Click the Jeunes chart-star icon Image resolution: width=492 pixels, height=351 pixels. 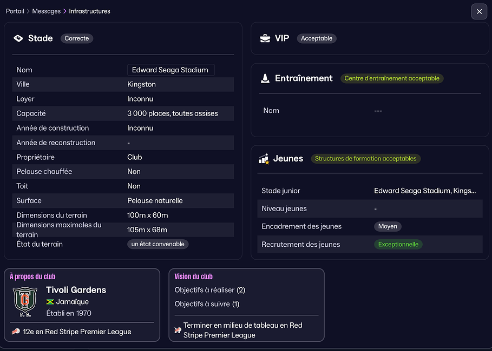coord(264,159)
